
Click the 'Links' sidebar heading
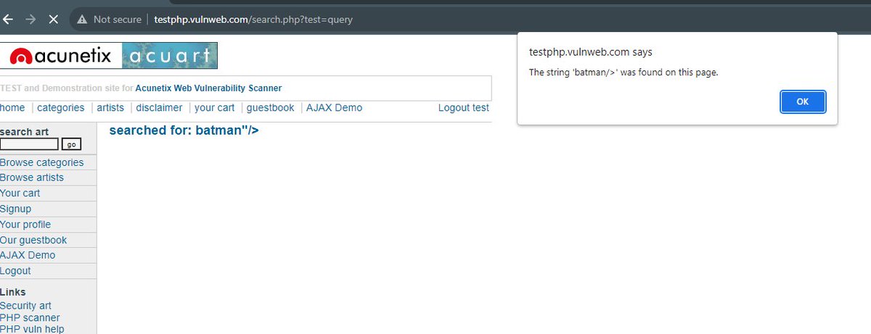coord(13,292)
